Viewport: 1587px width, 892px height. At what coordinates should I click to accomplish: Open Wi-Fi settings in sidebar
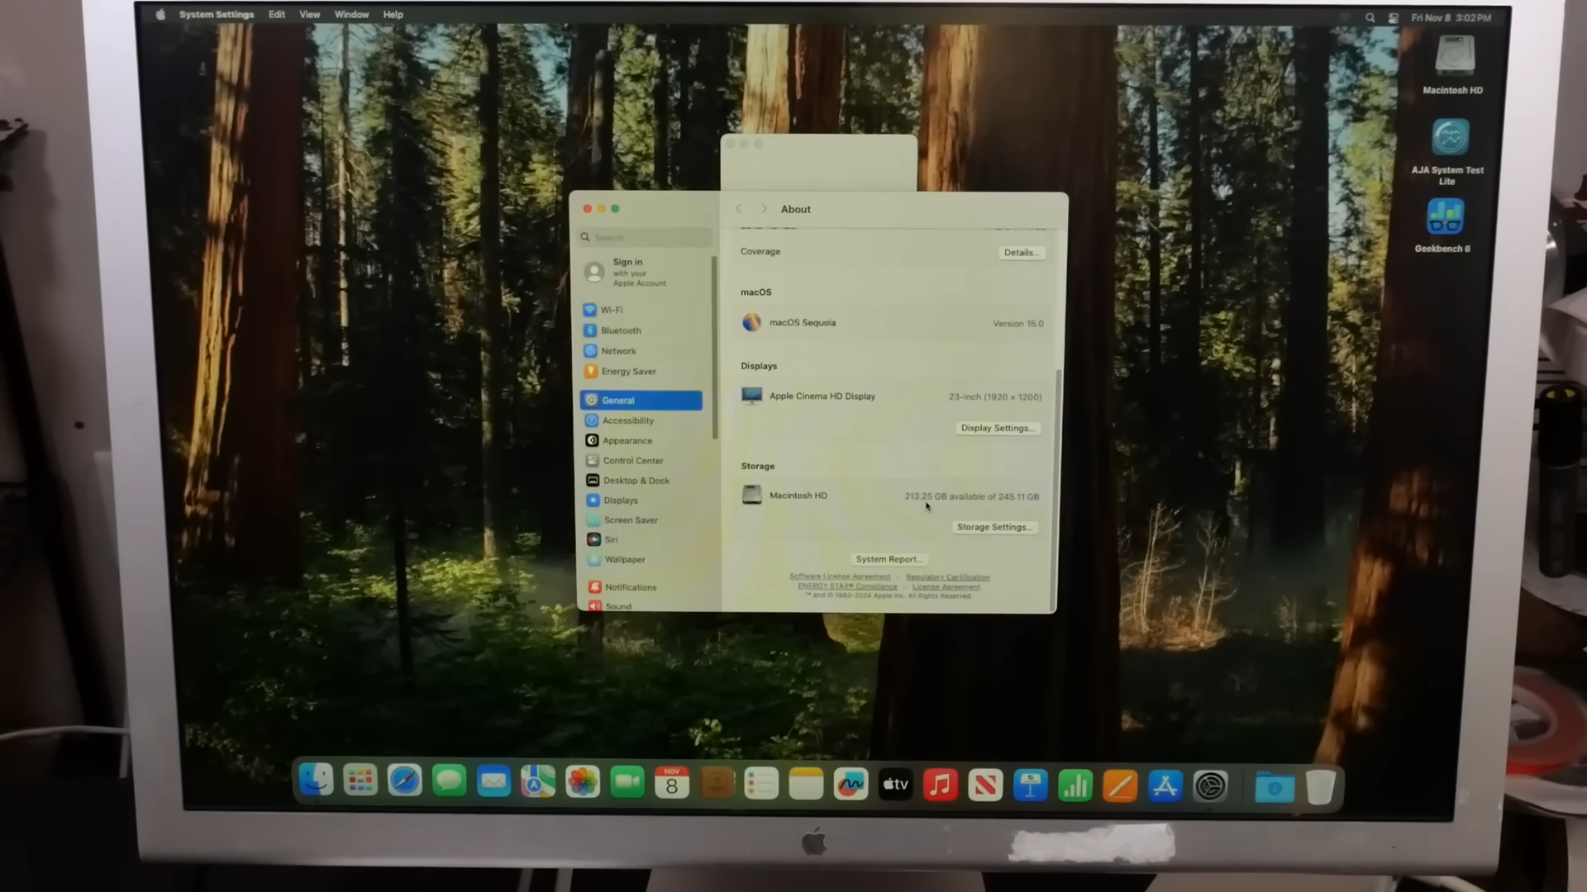[612, 310]
